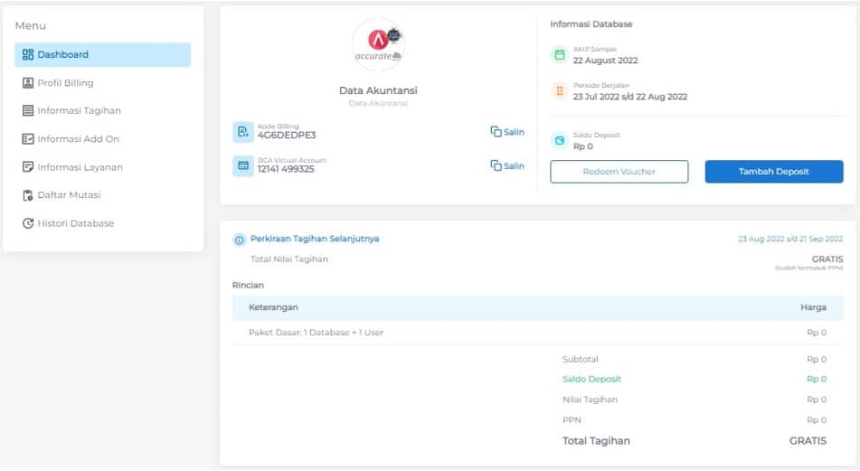Viewport: 860px width, 471px height.
Task: Click the Perkiraan Tagihan info icon
Action: (240, 240)
